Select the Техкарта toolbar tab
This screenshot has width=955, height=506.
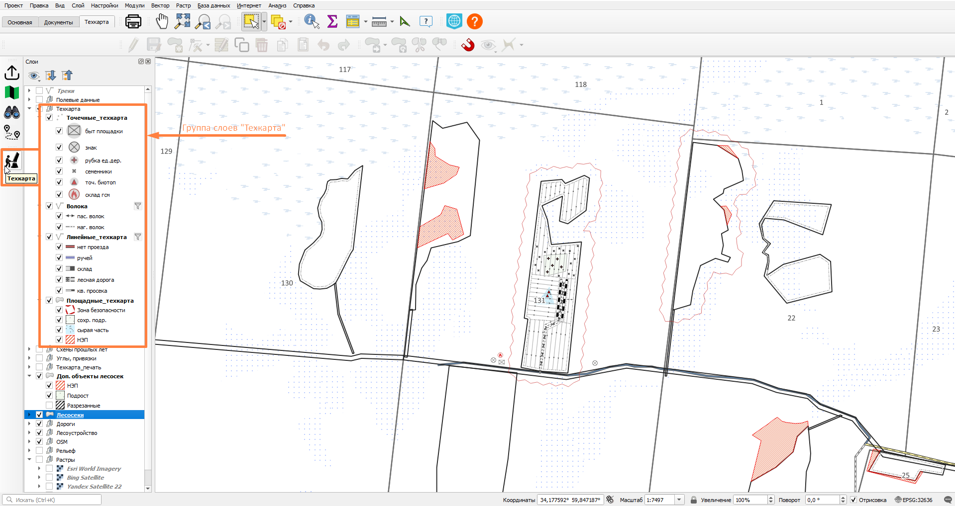(x=97, y=22)
